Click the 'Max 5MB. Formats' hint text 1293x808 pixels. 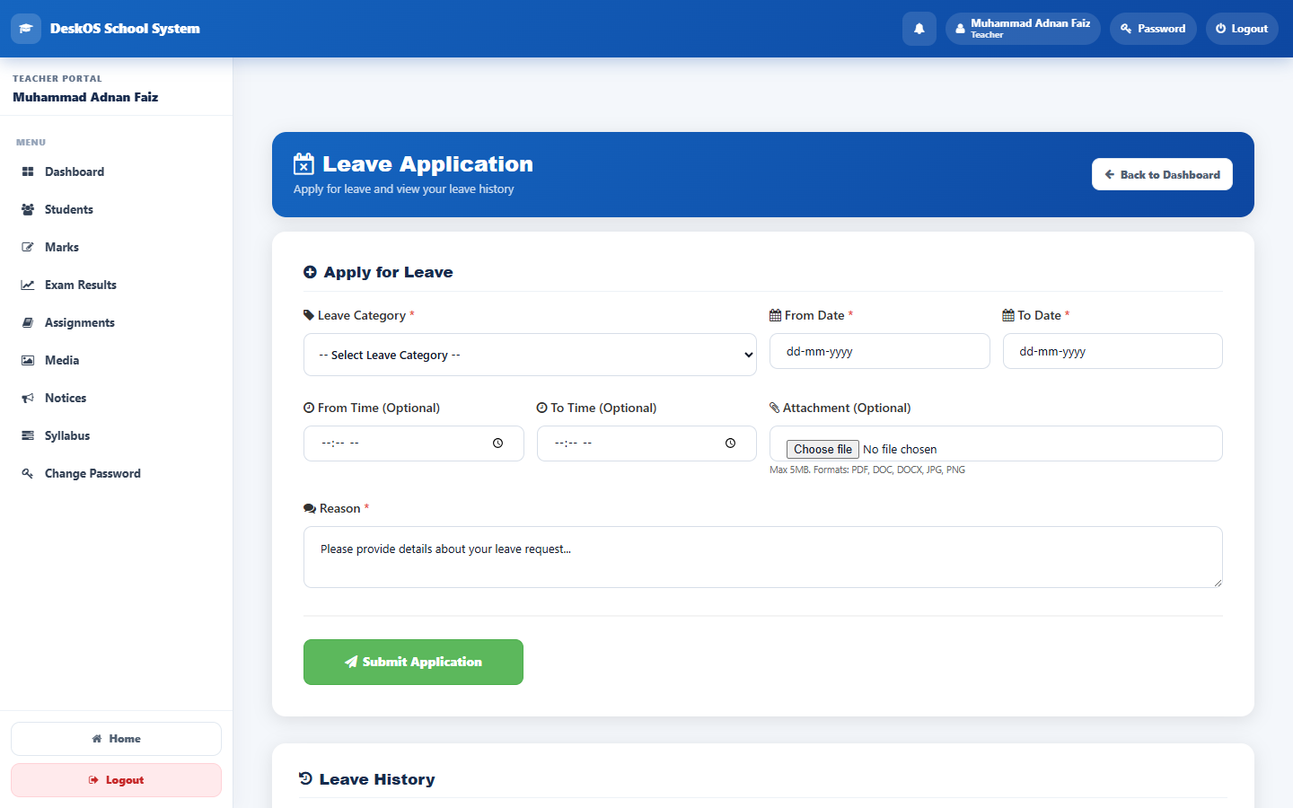[867, 470]
